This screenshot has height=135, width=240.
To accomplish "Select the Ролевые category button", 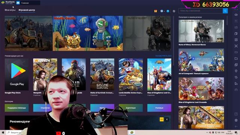I will pyautogui.click(x=159, y=108).
